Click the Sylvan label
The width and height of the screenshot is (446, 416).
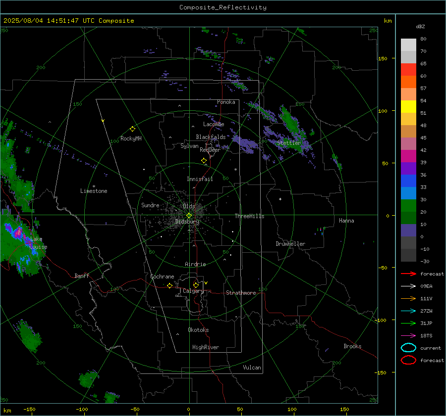pos(189,146)
